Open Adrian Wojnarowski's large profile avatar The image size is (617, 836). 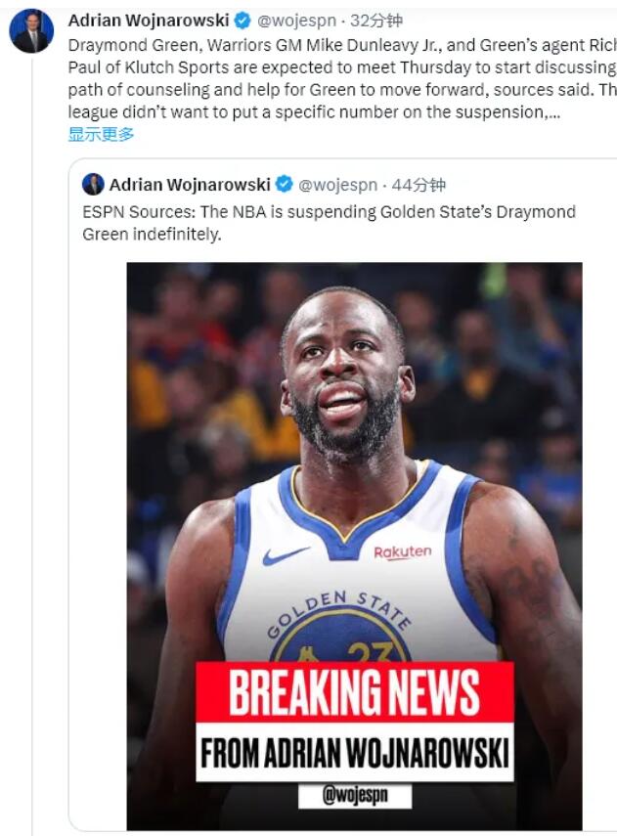point(31,31)
